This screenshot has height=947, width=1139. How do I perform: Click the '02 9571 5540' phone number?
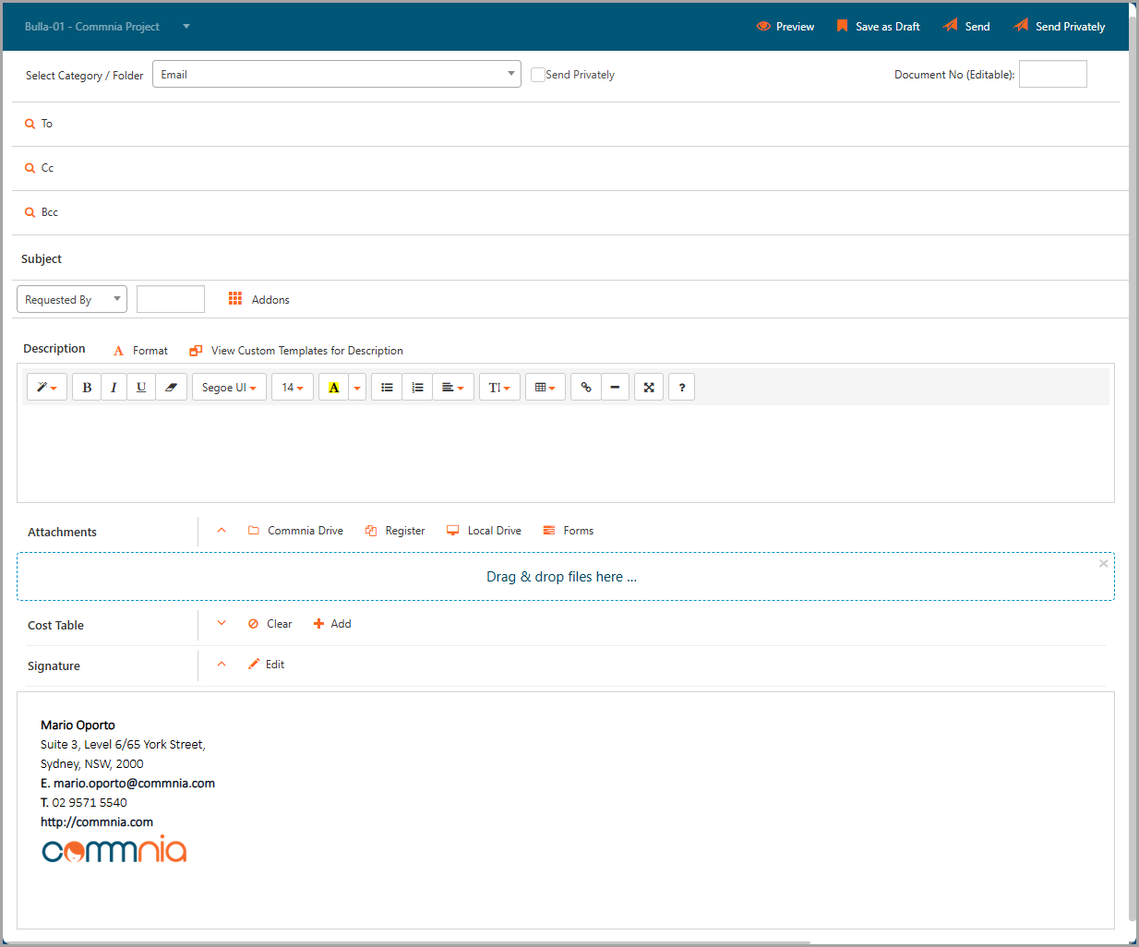coord(90,802)
